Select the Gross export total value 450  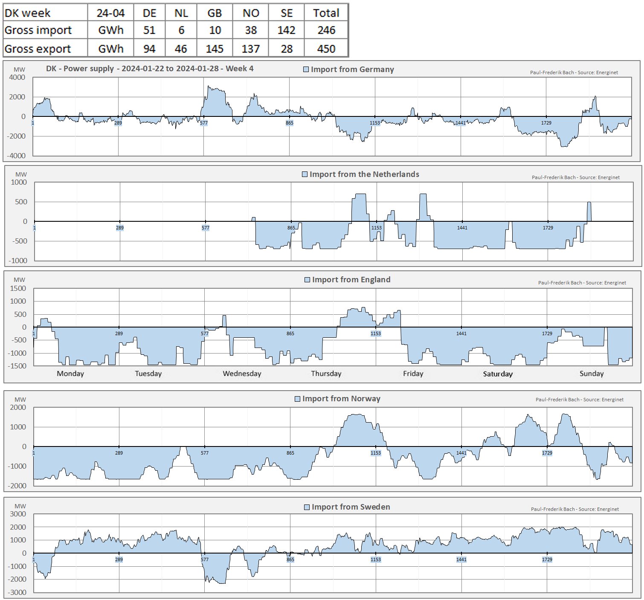point(326,49)
